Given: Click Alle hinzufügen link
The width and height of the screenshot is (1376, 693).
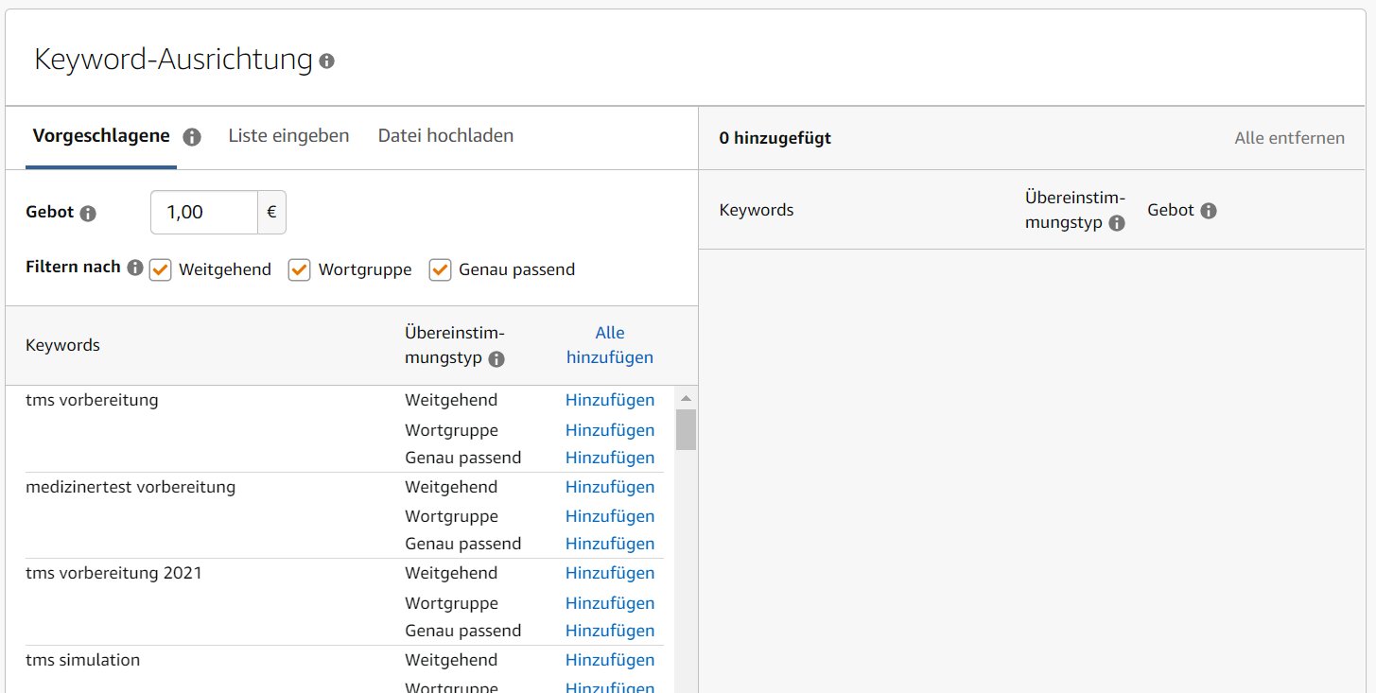Looking at the screenshot, I should click(x=610, y=345).
